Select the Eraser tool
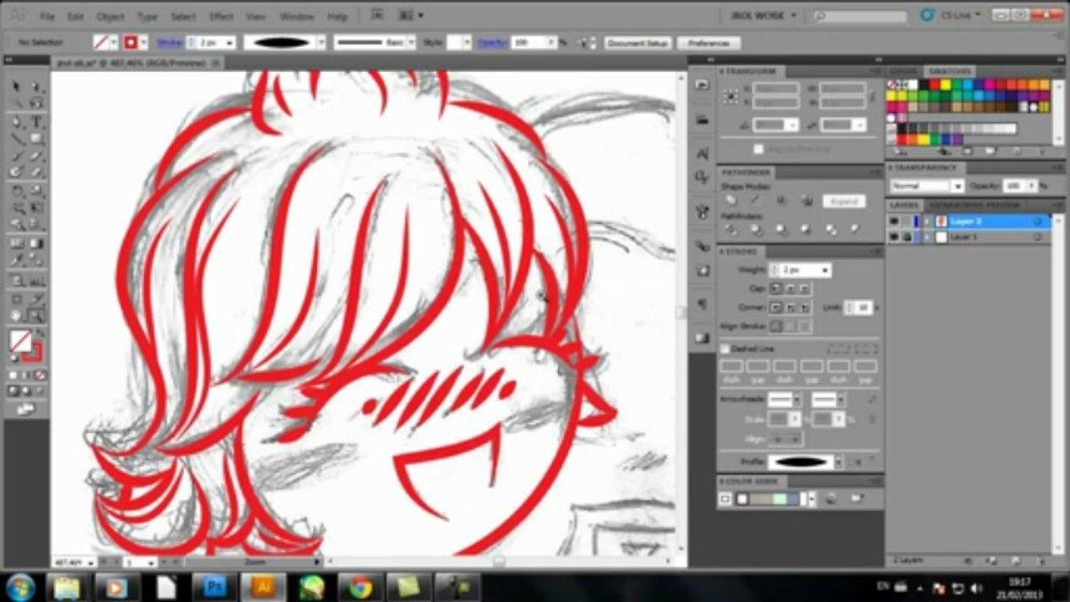 pyautogui.click(x=36, y=172)
